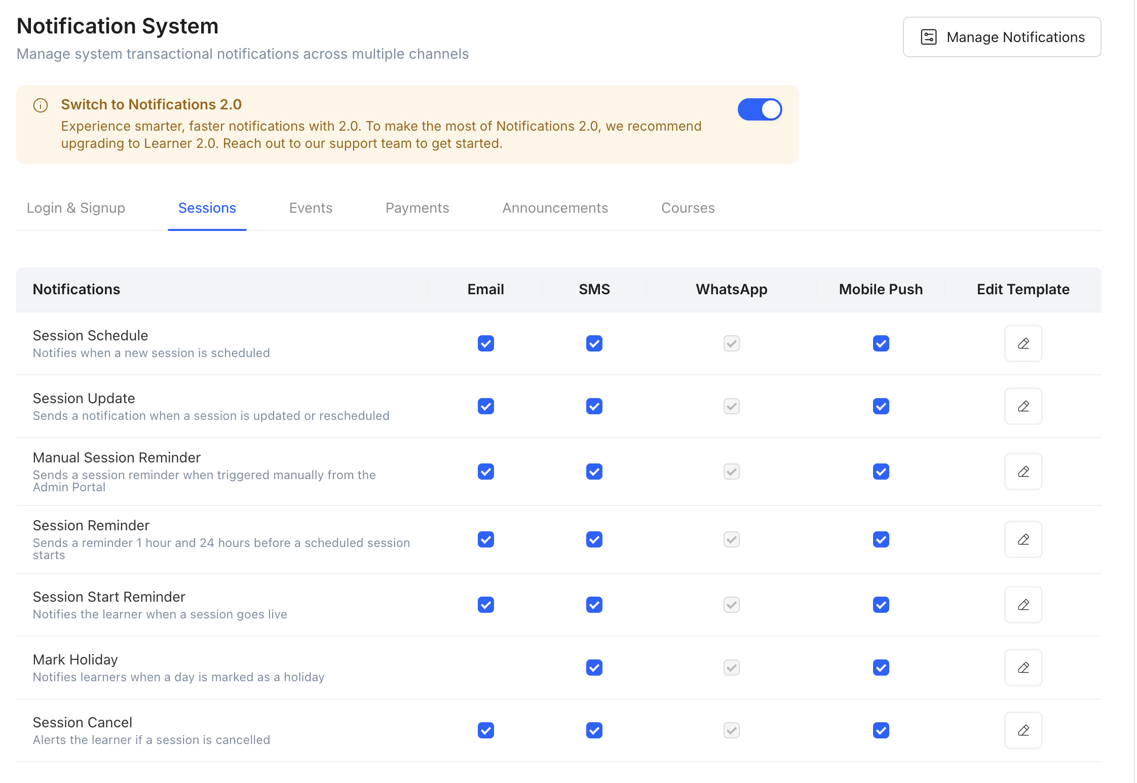This screenshot has height=783, width=1137.
Task: Click the Session Cancel row title
Action: pos(83,722)
